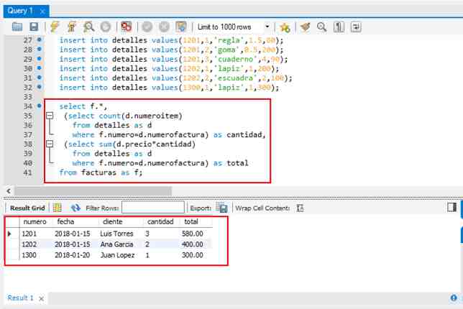Click the row selector arrow for row 1201

pyautogui.click(x=9, y=234)
